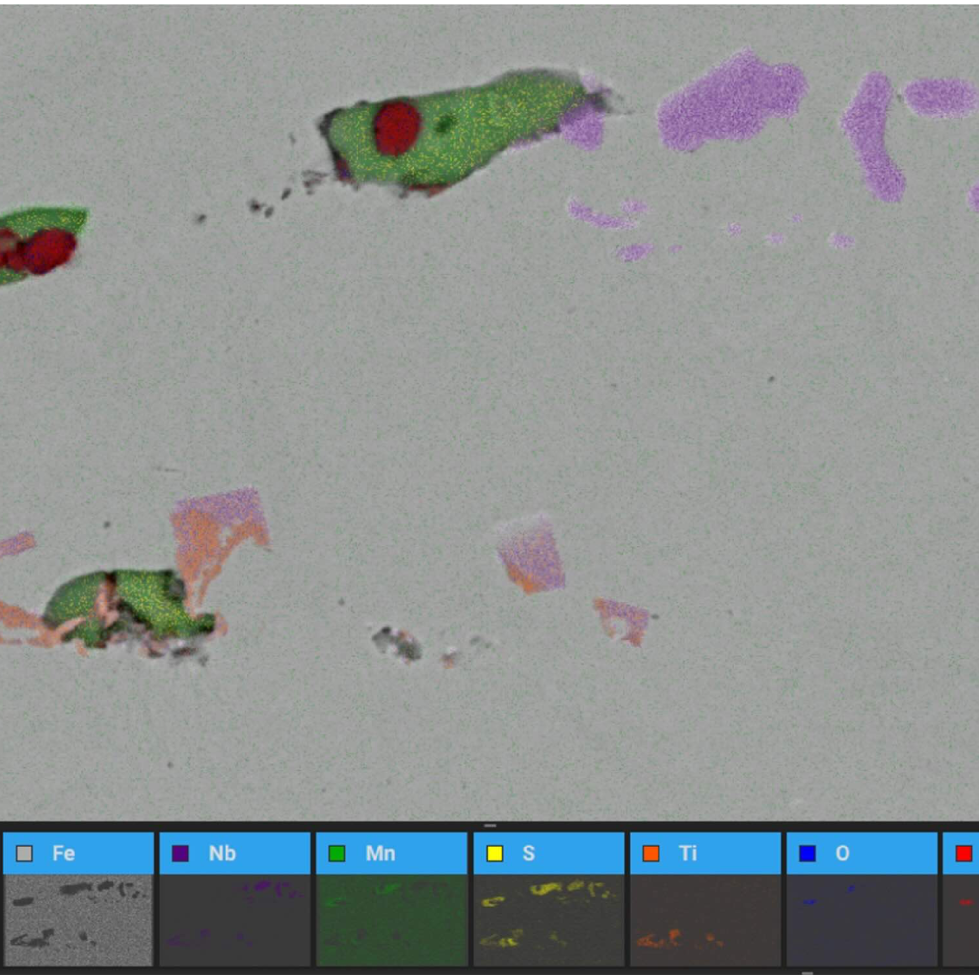979x979 pixels.
Task: Click the blue O color swatch
Action: 808,853
